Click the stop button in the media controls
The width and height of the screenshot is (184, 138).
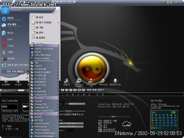[x=79, y=90]
